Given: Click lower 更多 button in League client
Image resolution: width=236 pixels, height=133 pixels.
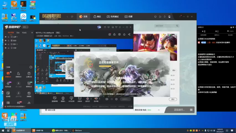Looking at the screenshot, I should 173,99.
